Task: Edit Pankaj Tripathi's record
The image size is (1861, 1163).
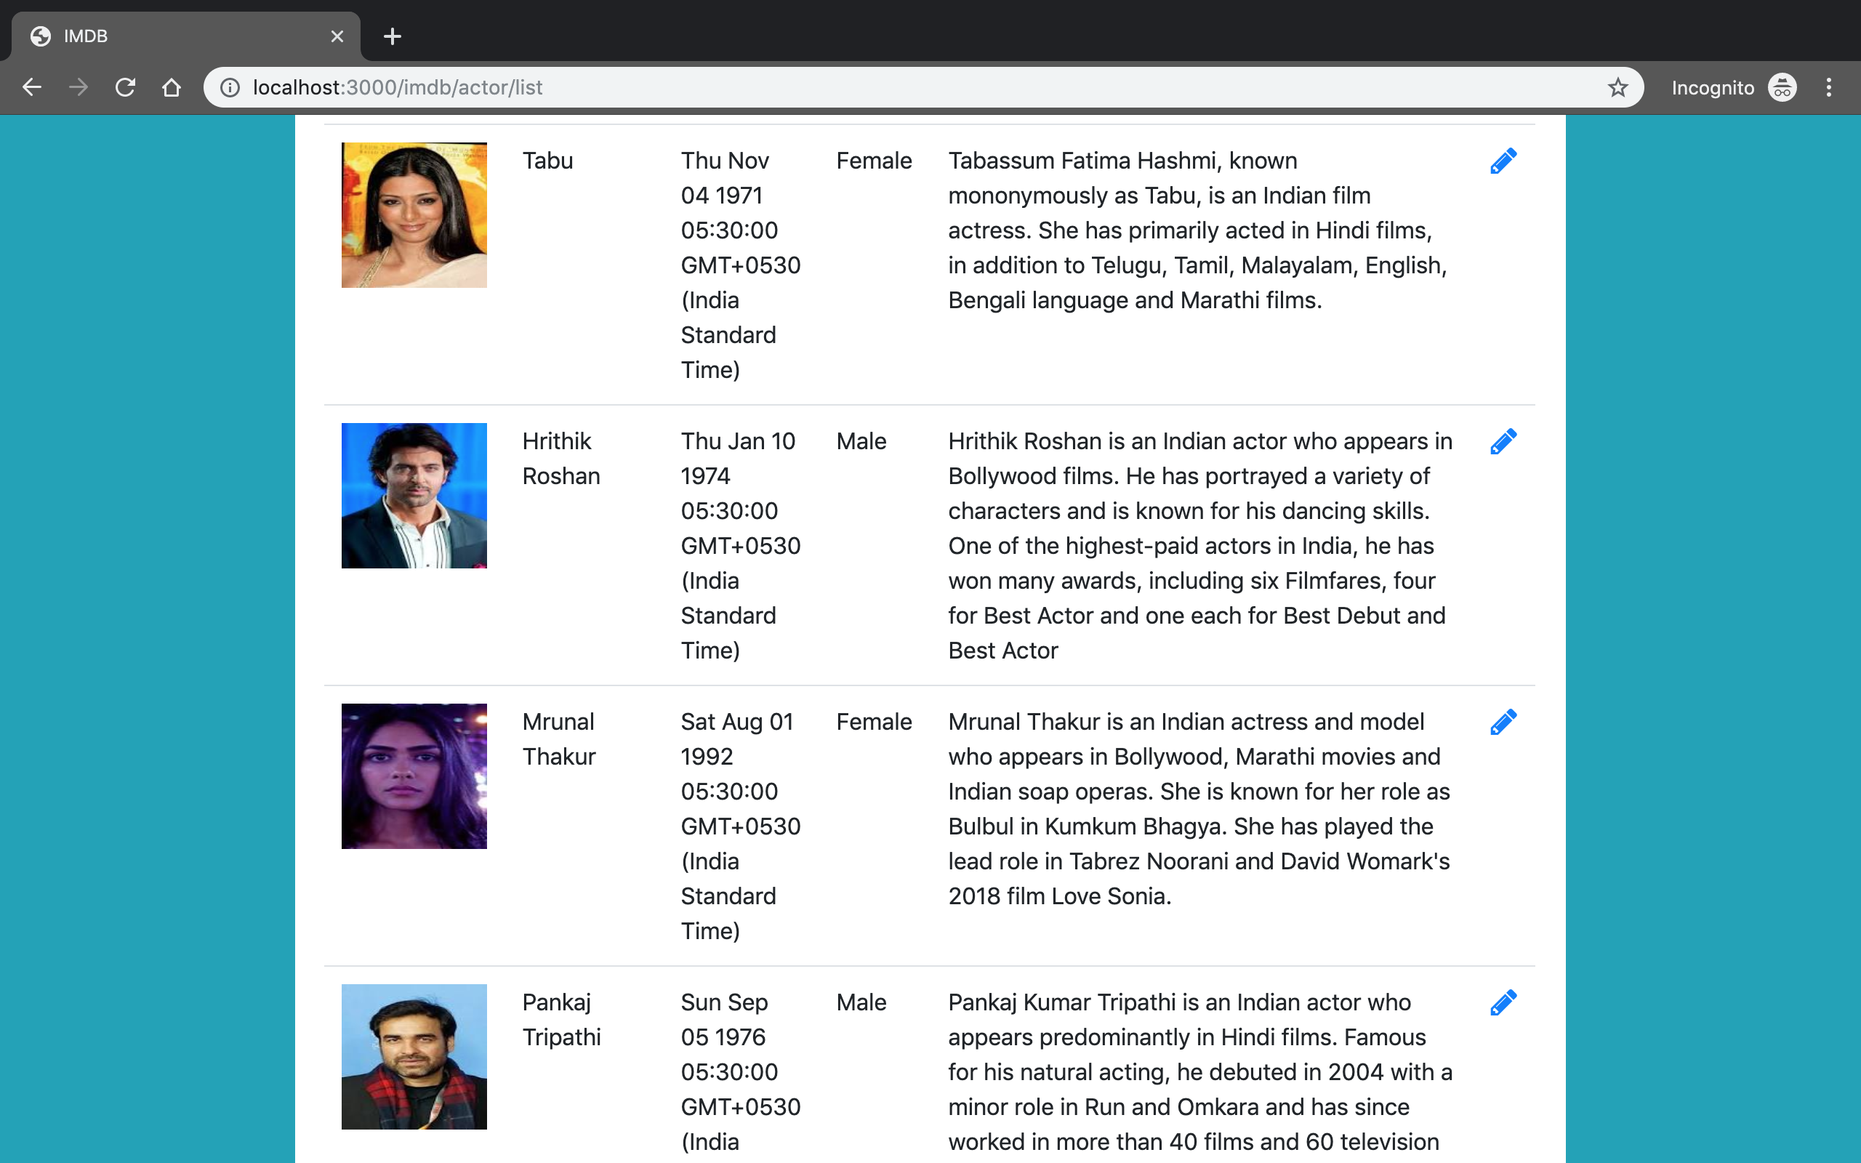Action: point(1503,1002)
